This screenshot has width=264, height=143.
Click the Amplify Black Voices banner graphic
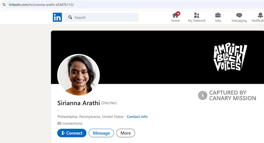[x=230, y=57]
